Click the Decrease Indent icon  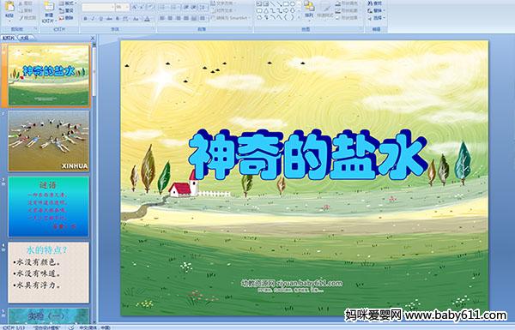pyautogui.click(x=186, y=7)
